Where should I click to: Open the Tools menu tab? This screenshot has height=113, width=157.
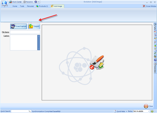click(x=22, y=6)
